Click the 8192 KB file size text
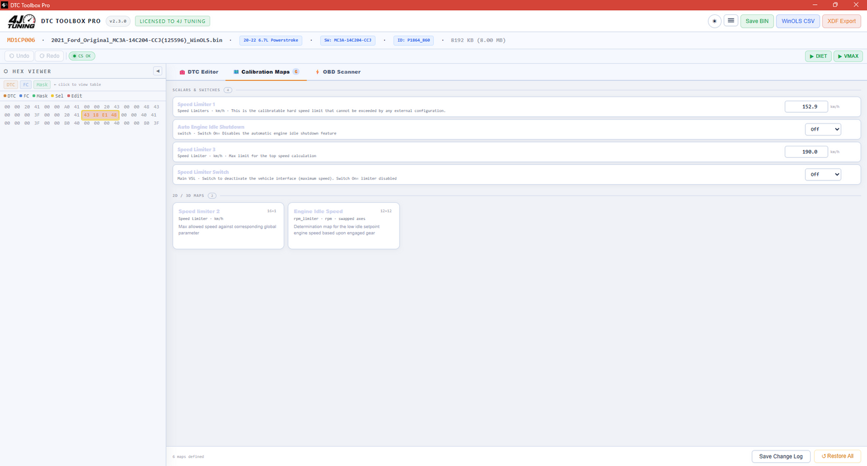867x466 pixels. [x=478, y=40]
